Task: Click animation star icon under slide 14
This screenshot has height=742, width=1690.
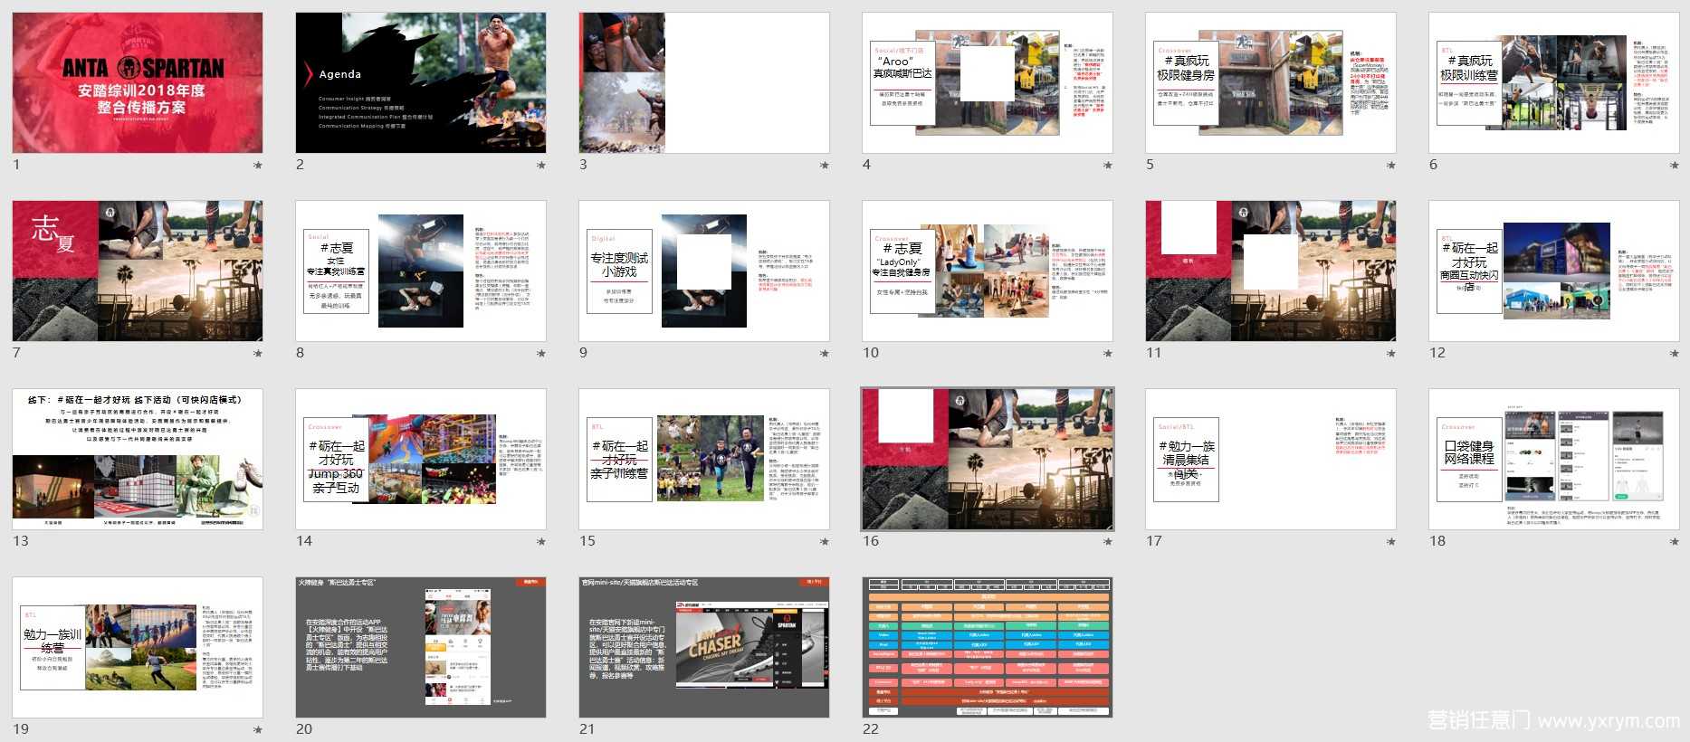Action: [x=541, y=541]
